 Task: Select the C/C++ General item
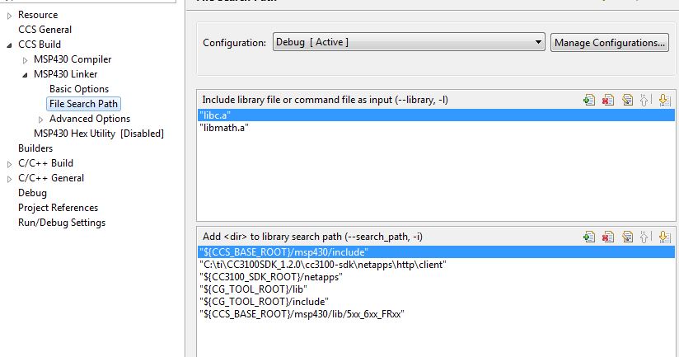point(51,177)
